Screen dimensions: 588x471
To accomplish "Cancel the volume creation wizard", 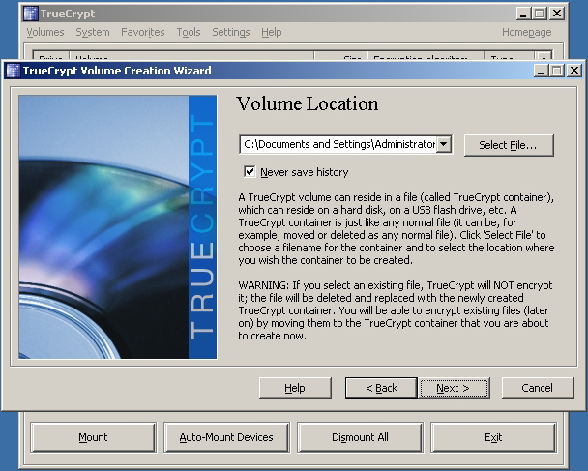I will pos(538,388).
